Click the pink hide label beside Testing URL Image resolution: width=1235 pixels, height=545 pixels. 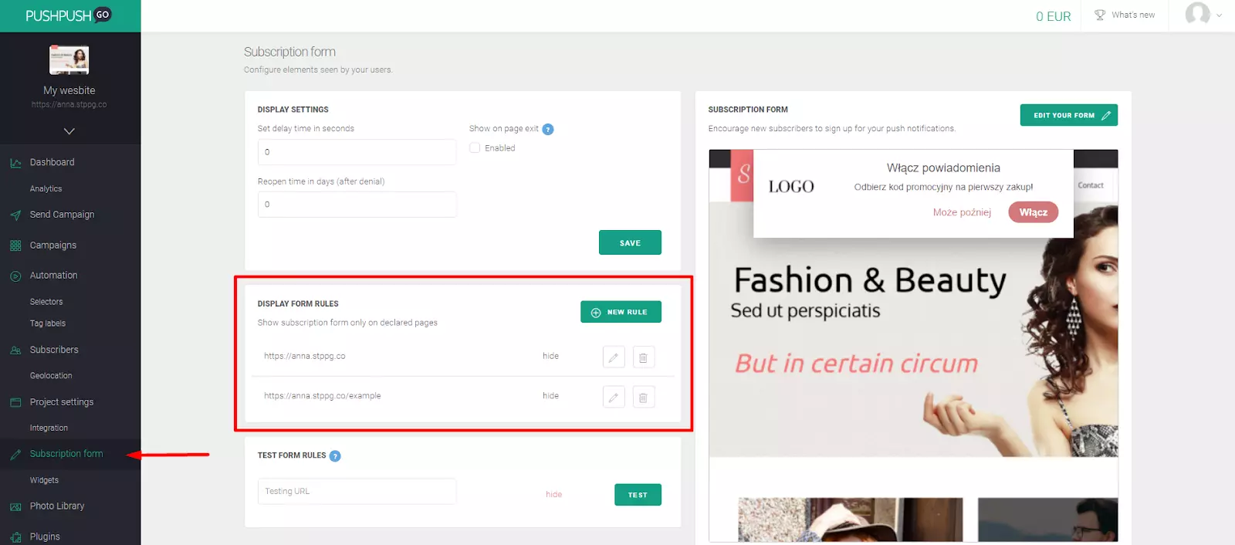click(554, 494)
